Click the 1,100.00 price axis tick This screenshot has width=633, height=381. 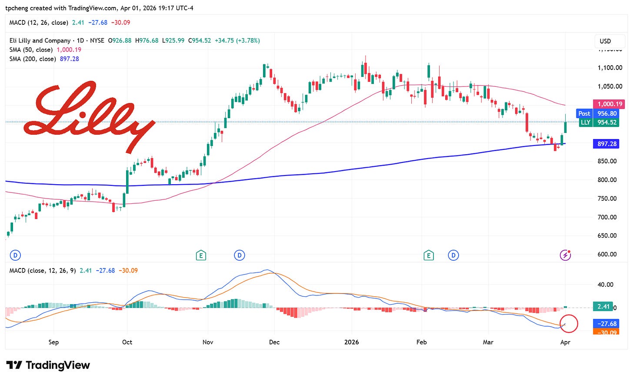pos(610,68)
